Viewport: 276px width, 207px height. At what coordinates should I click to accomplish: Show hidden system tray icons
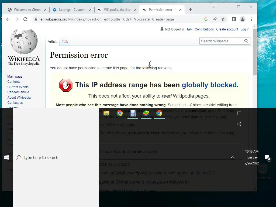232,157
